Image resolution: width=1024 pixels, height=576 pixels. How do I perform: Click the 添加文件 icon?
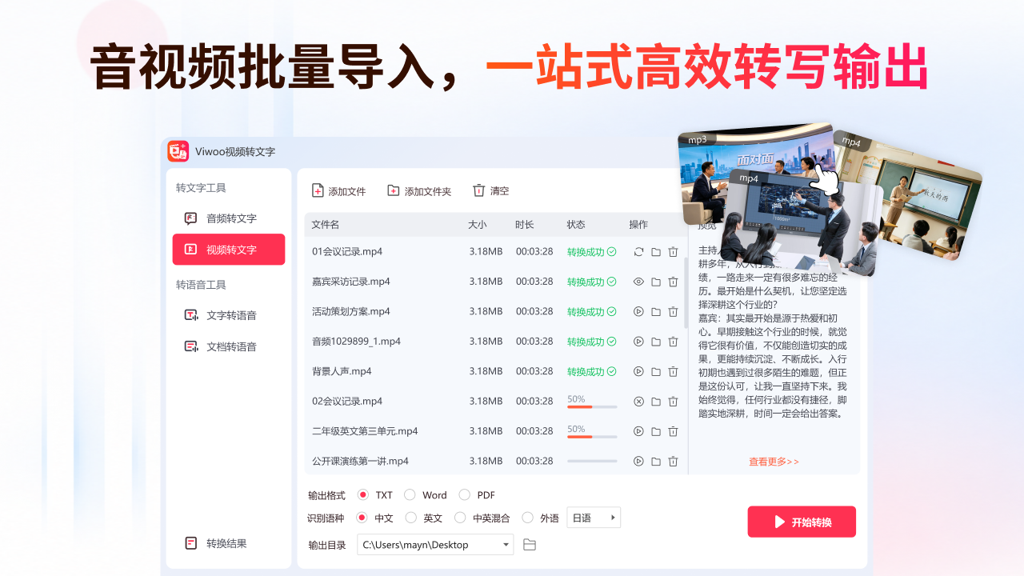tap(318, 190)
